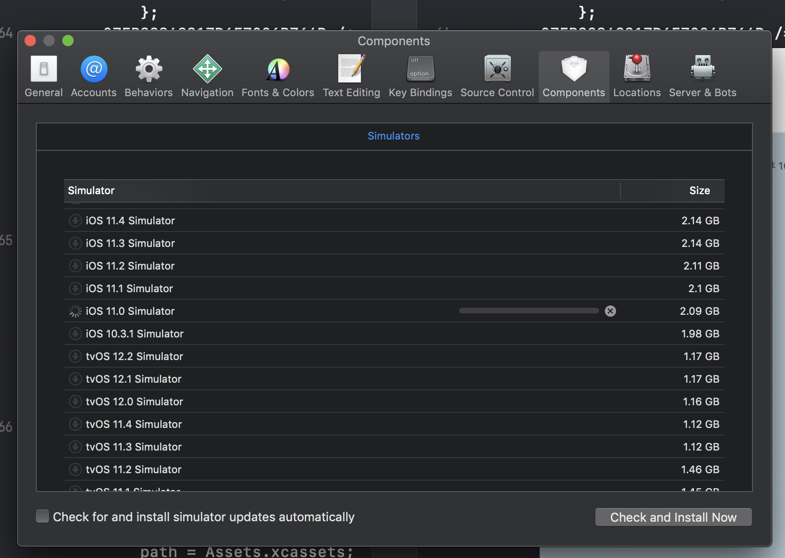785x558 pixels.
Task: Download the tvOS 11.3 Simulator
Action: [x=75, y=447]
